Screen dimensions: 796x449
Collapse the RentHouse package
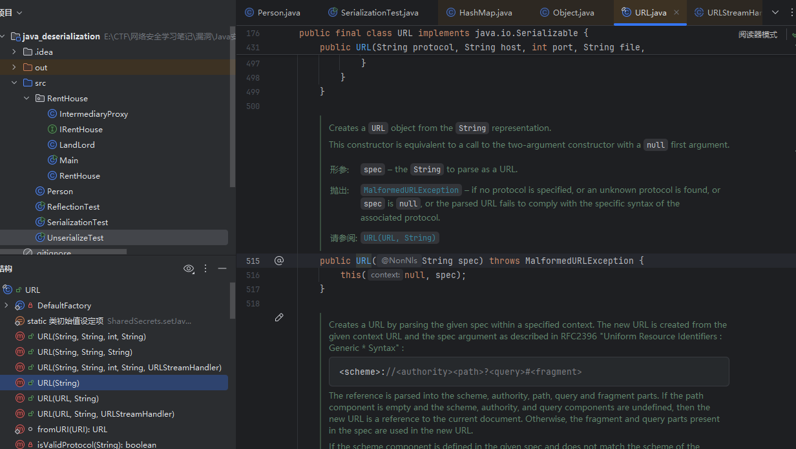point(26,99)
